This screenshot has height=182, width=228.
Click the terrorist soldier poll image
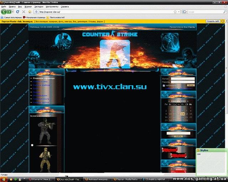[45, 160]
